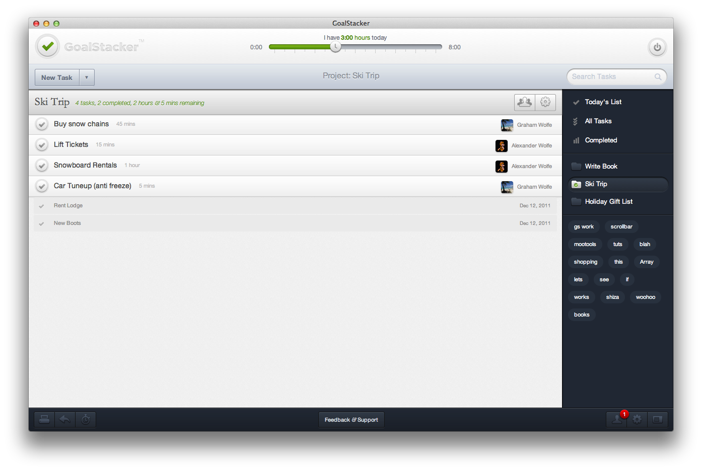Click the "Car Tuneup (anti freeze)" task name
The height and width of the screenshot is (471, 702).
[x=93, y=186]
